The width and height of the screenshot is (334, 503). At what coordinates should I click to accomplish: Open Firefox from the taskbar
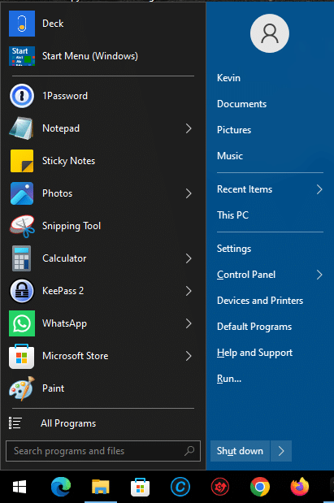[300, 487]
